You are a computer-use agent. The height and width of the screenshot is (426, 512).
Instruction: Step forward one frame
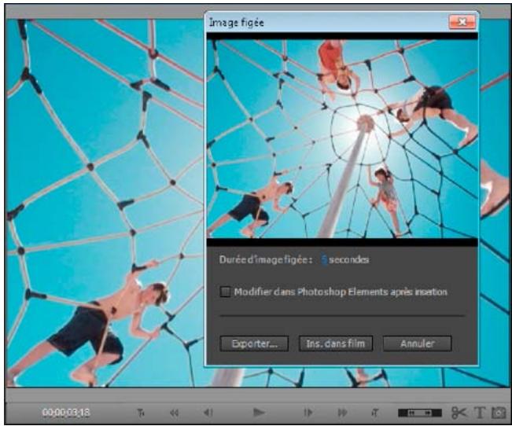(x=308, y=413)
